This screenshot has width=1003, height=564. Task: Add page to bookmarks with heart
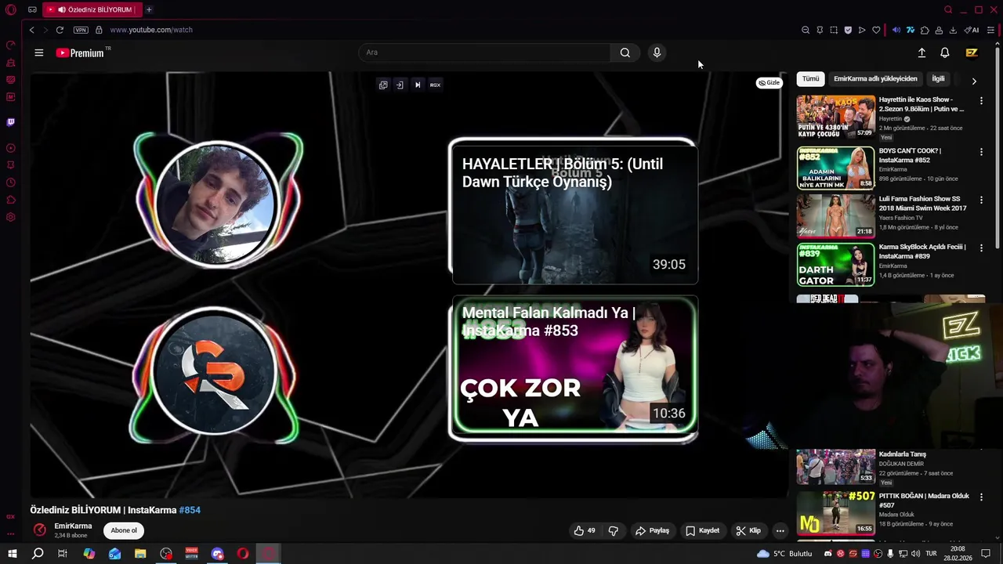click(876, 30)
